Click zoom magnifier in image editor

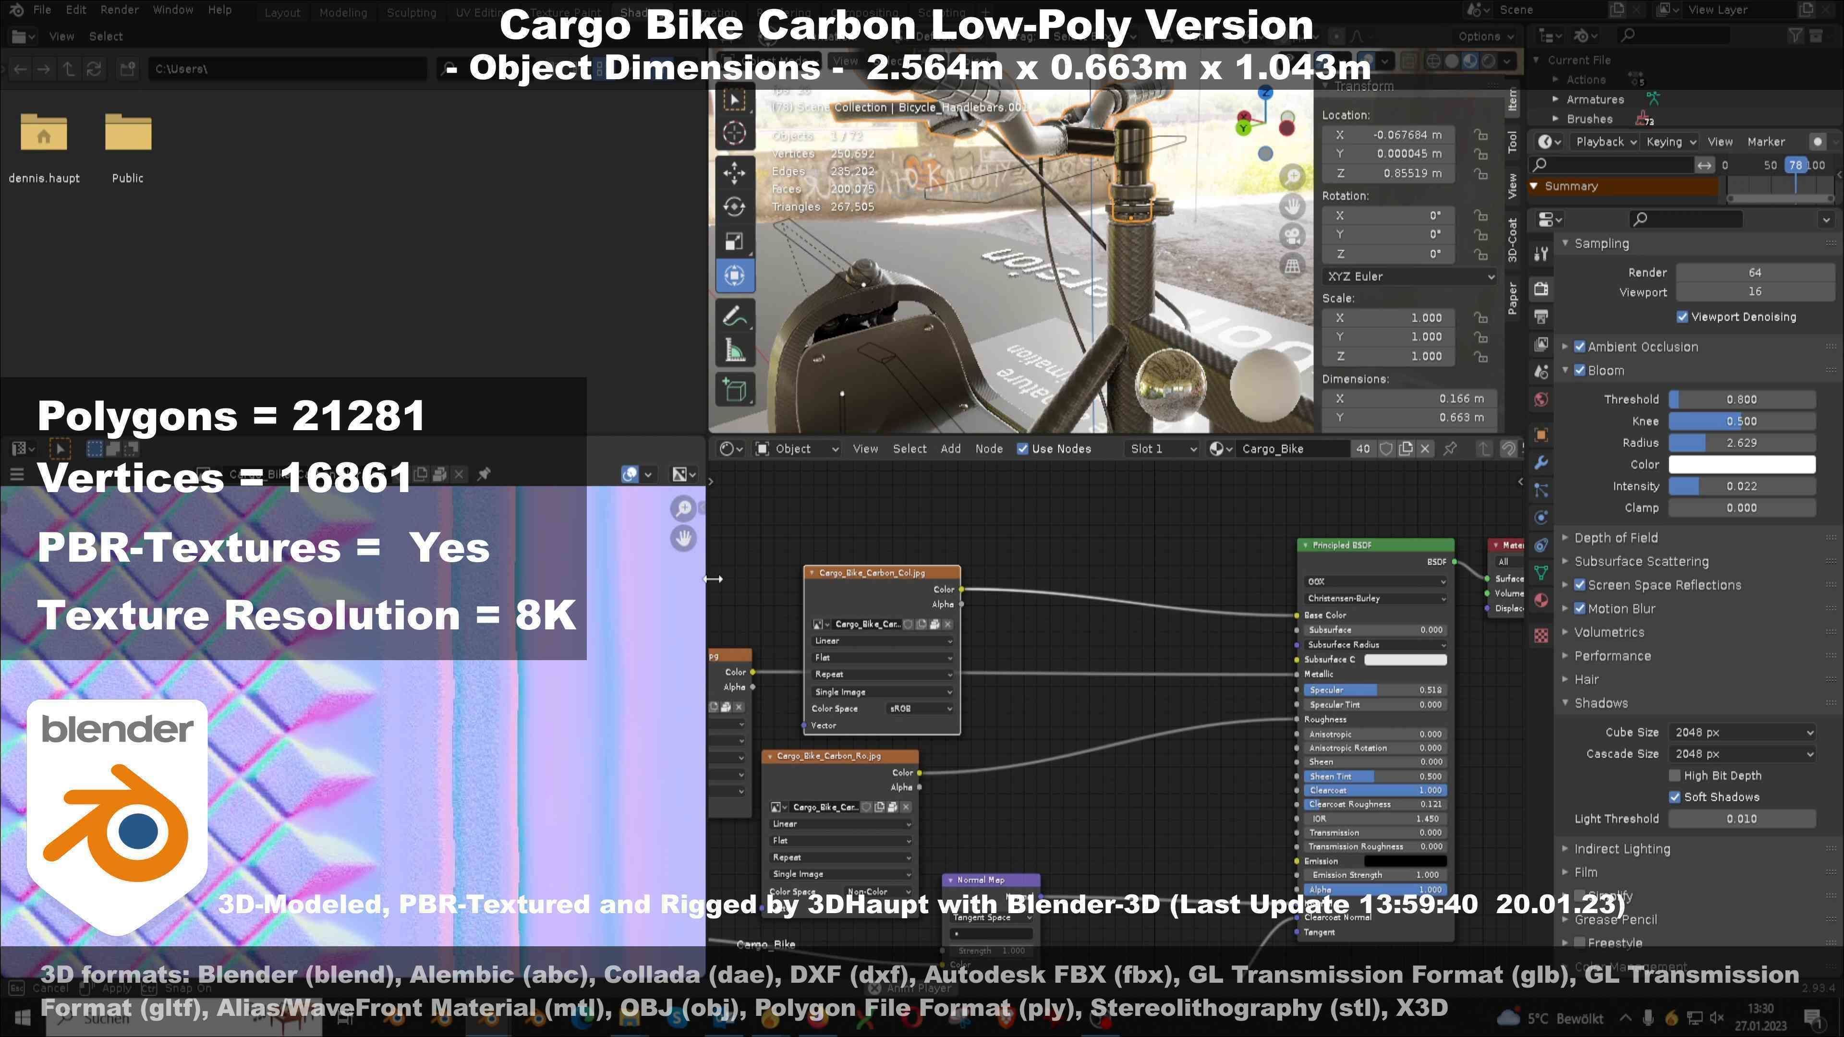click(x=684, y=508)
